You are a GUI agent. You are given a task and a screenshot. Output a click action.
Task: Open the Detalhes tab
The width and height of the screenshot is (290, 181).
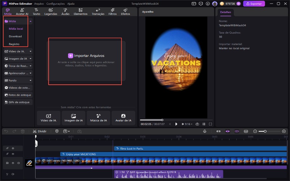click(225, 12)
